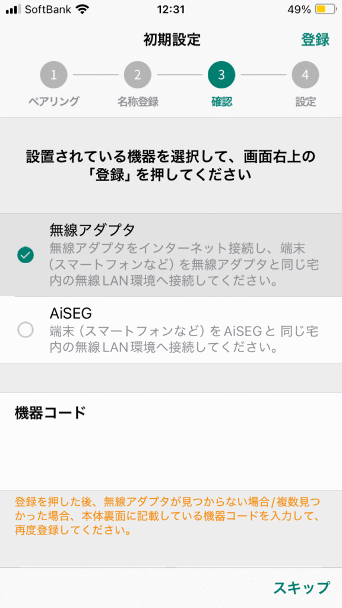Image resolution: width=342 pixels, height=608 pixels.
Task: Tap the ペアリング step label
Action: 53,102
